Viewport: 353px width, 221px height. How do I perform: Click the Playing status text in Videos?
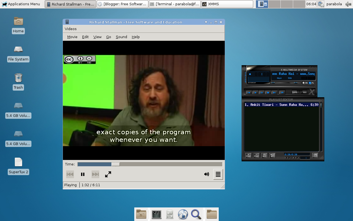tap(70, 185)
